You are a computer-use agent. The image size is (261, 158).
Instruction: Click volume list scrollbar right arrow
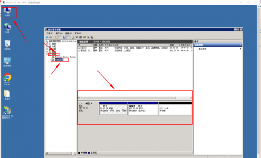191,98
